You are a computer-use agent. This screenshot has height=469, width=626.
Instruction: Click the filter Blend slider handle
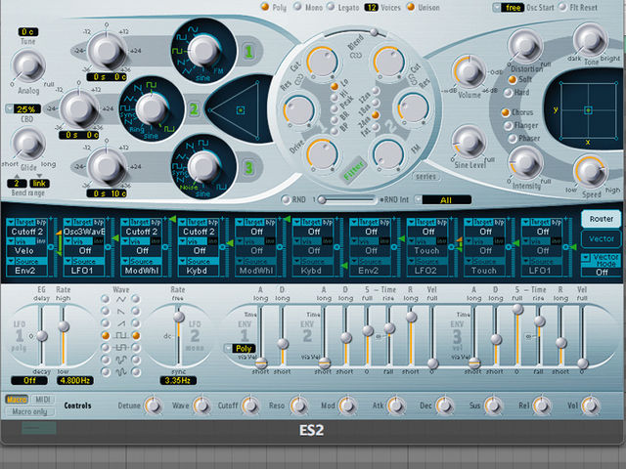[x=374, y=32]
